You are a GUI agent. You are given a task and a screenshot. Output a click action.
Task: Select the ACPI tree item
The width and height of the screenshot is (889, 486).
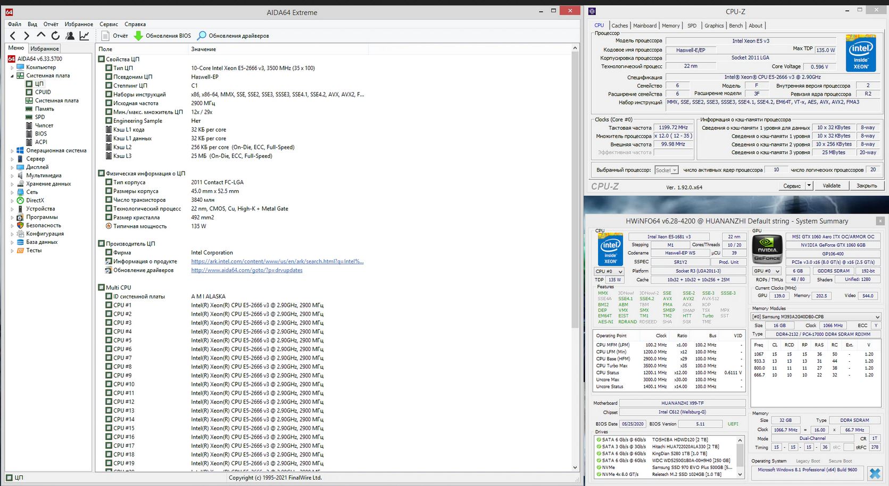pyautogui.click(x=37, y=142)
